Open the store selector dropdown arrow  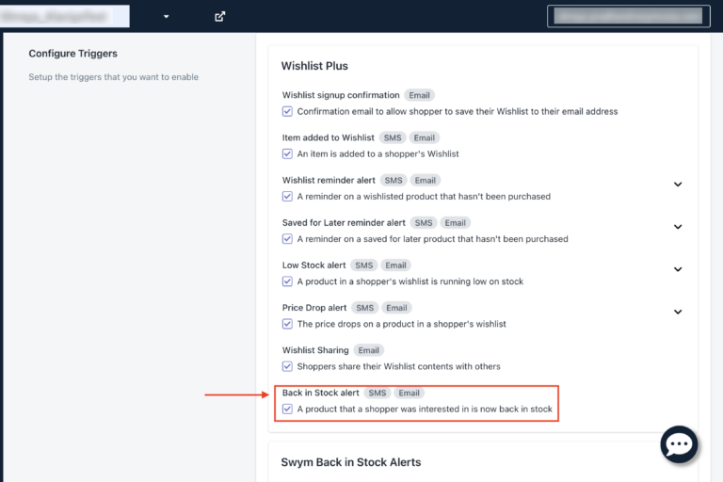tap(166, 17)
